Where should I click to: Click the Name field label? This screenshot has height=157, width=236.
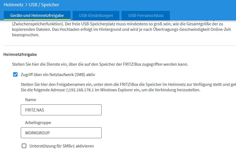pos(31,100)
